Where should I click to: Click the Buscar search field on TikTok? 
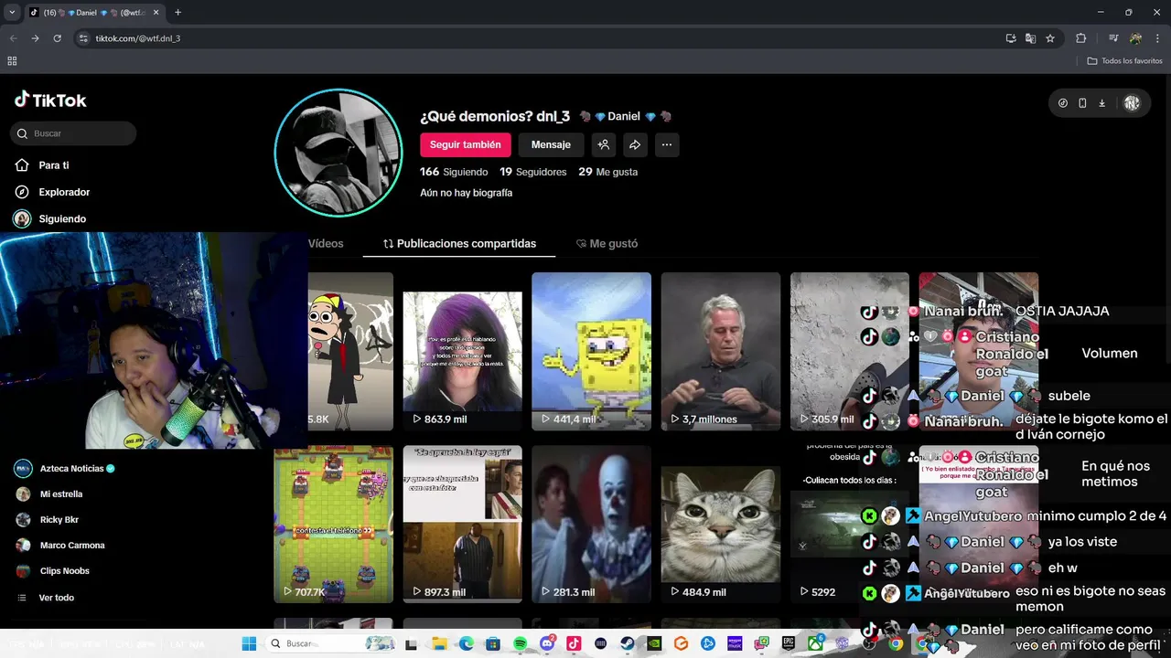pyautogui.click(x=73, y=133)
